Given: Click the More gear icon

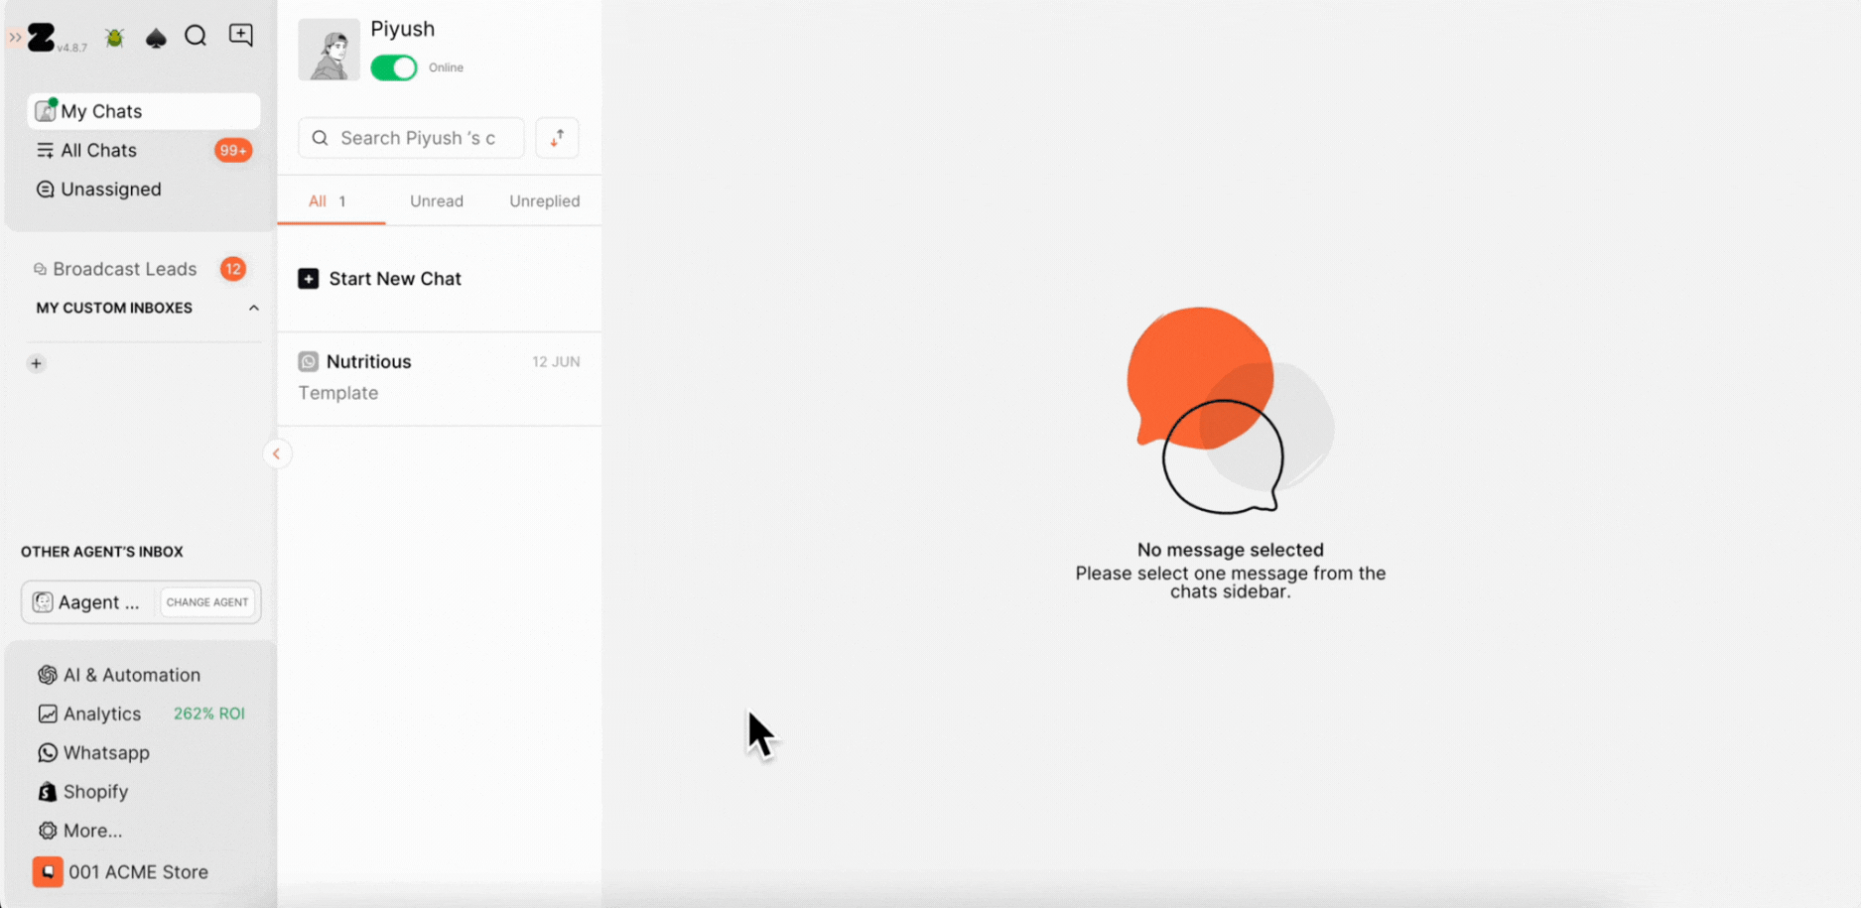Looking at the screenshot, I should point(48,830).
